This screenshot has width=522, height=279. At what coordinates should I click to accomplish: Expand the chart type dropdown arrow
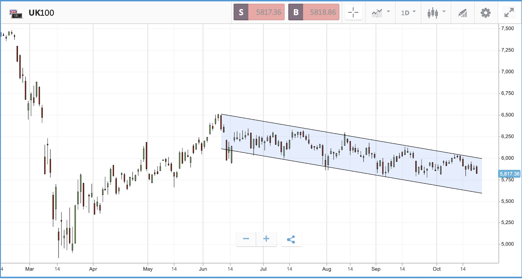click(x=444, y=11)
